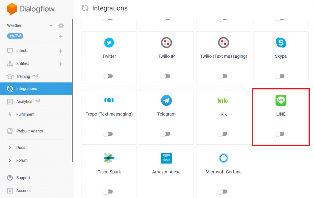This screenshot has height=198, width=314.
Task: Create a new intent with plus icon
Action: coord(61,51)
